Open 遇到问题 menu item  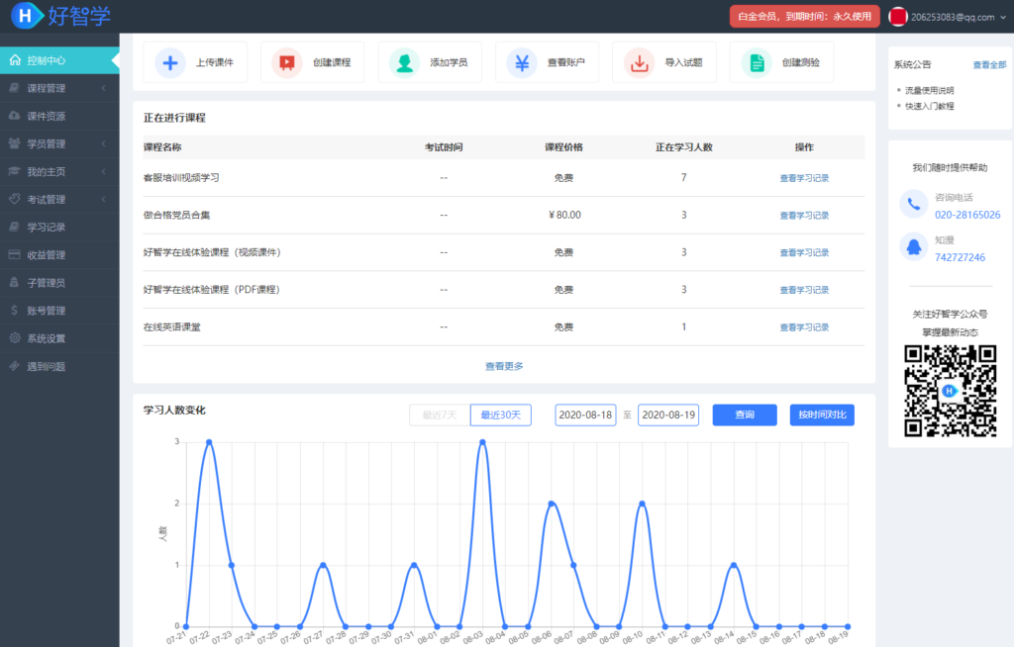[x=59, y=366]
